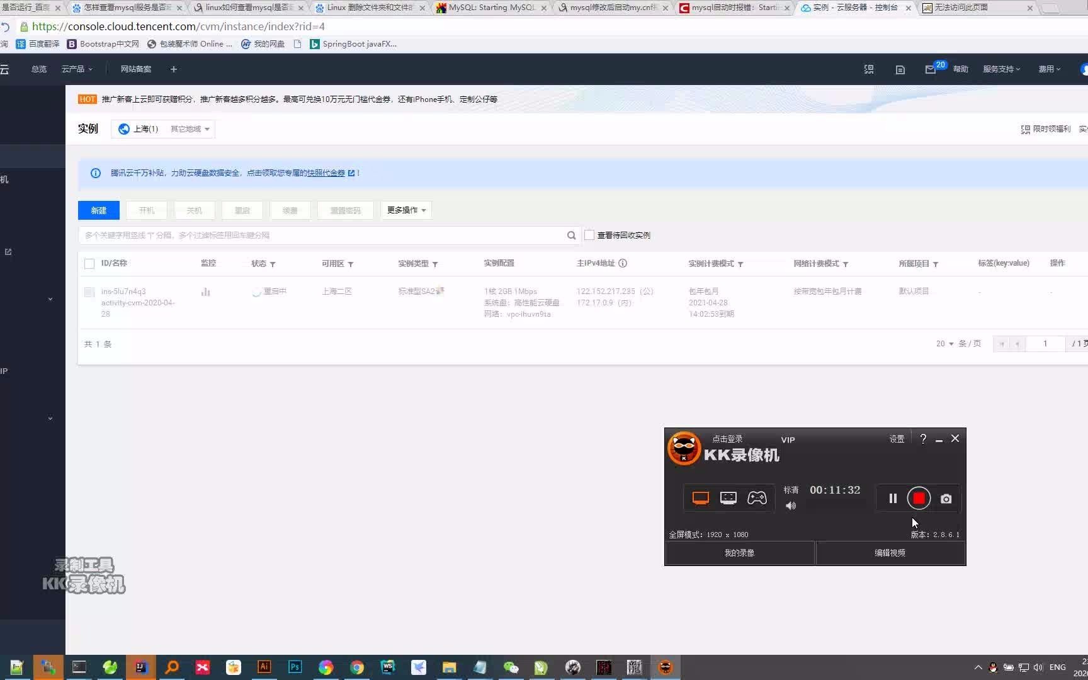1088x680 pixels.
Task: Open 百度翻译 bookmark
Action: (38, 44)
